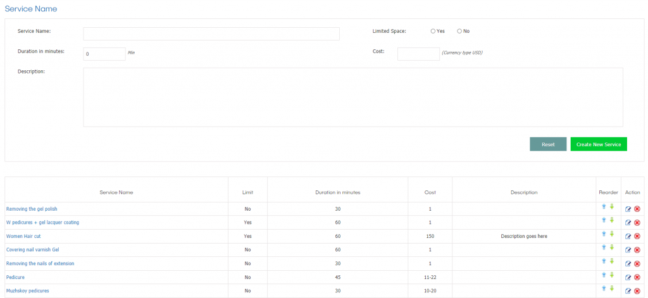The width and height of the screenshot is (648, 298).
Task: Select Yes for Limited Space
Action: [433, 31]
